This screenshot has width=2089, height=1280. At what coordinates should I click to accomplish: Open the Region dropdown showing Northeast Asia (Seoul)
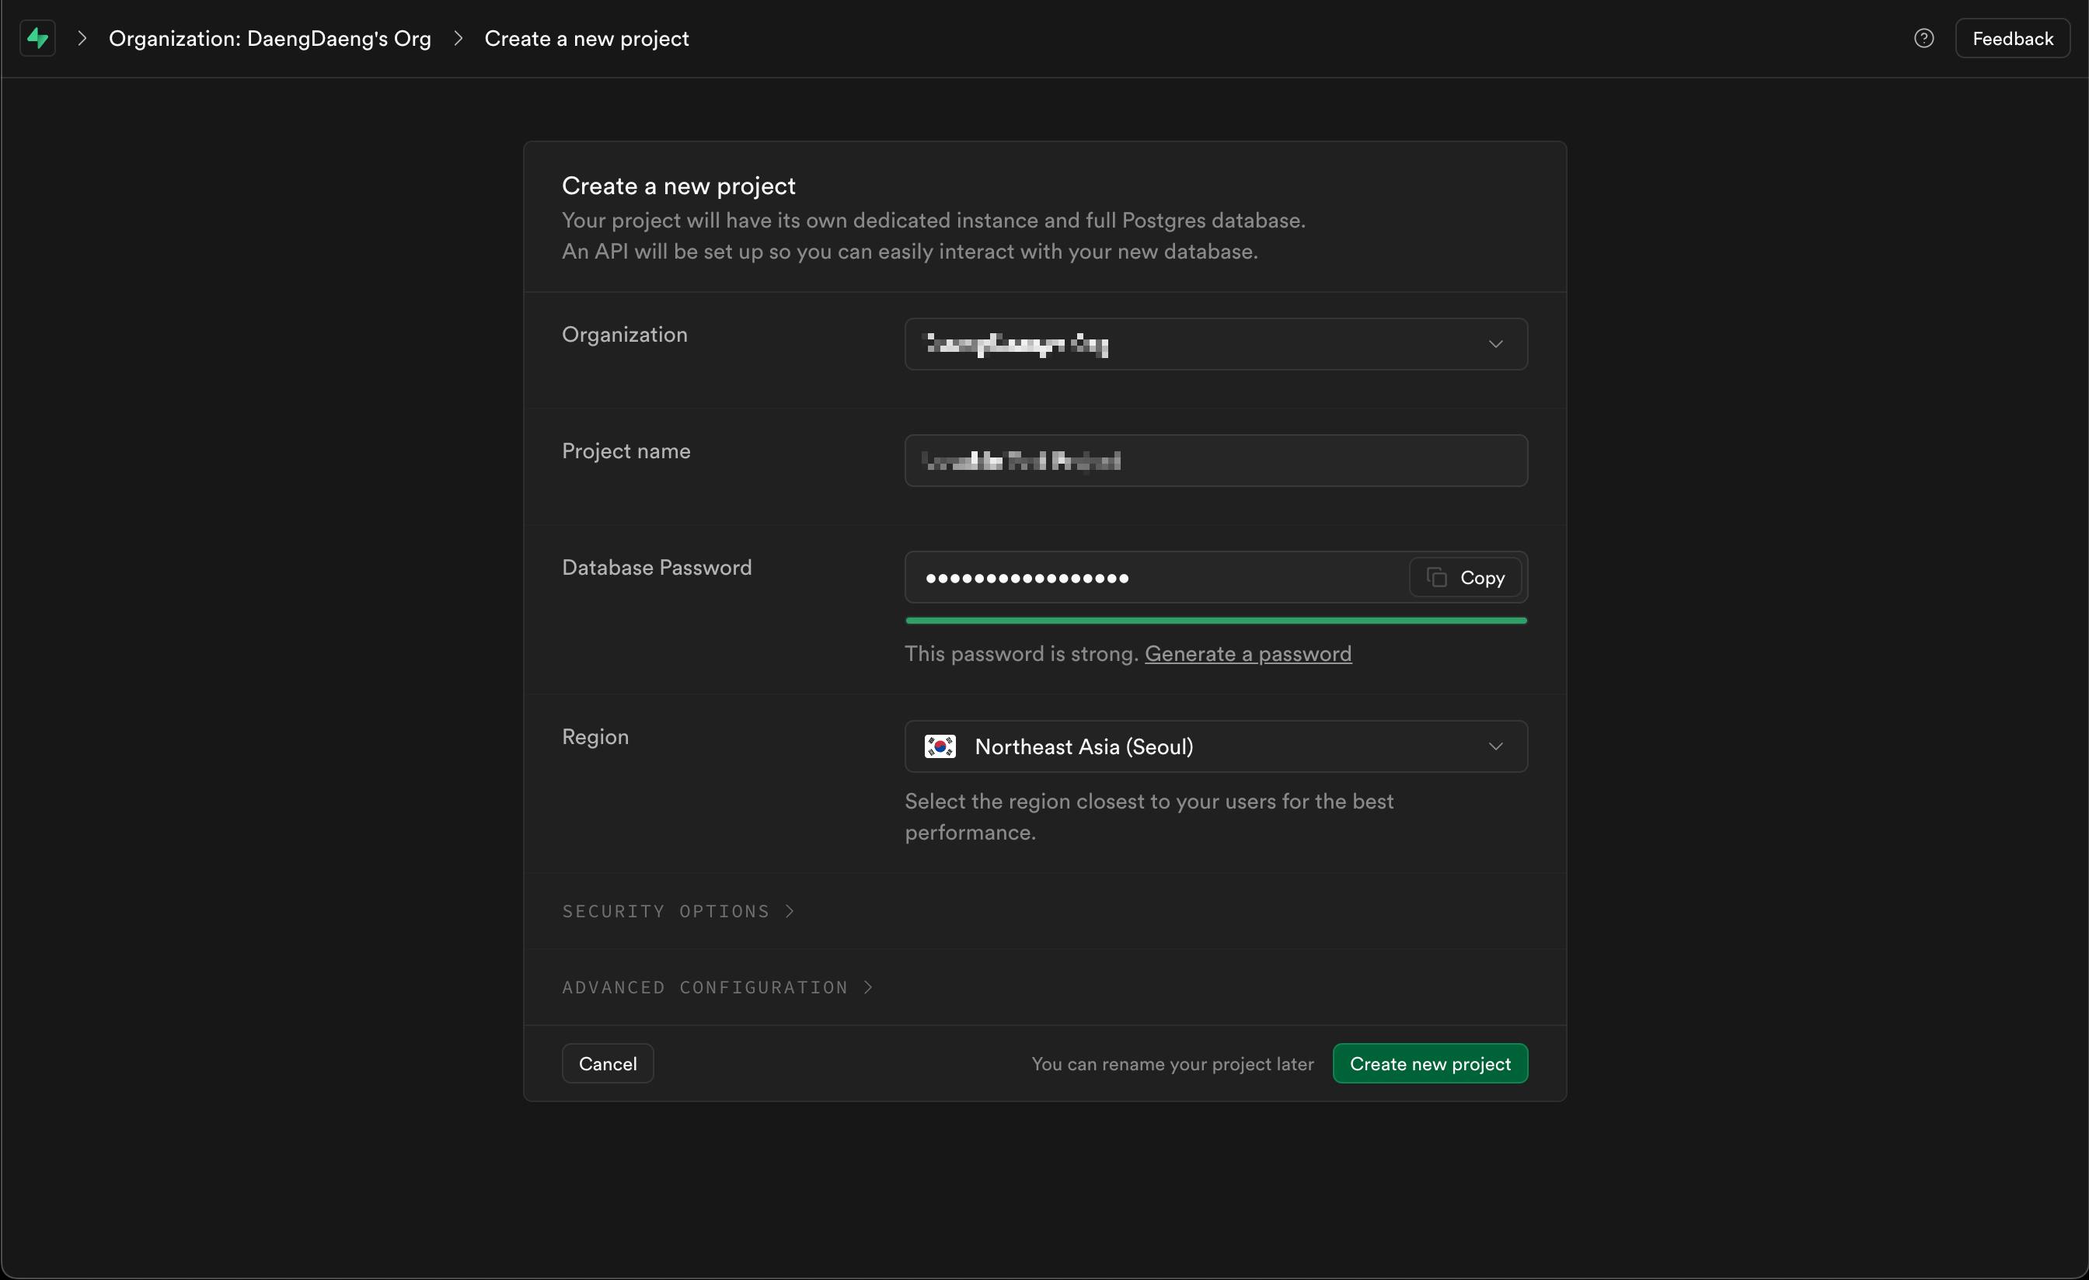[1215, 746]
